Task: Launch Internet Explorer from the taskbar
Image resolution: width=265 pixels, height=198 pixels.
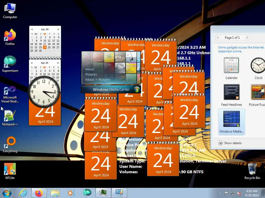Action: point(23,193)
